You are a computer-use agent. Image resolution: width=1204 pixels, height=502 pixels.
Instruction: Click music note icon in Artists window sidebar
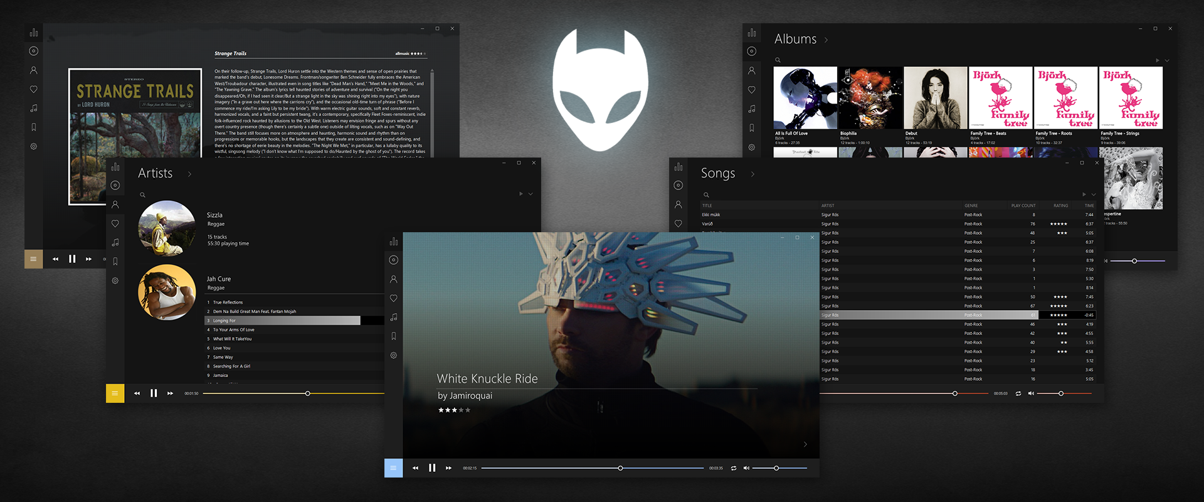[x=115, y=242]
